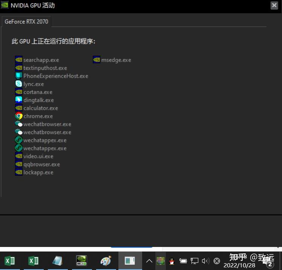Select dingtalk.exe text

coord(39,100)
